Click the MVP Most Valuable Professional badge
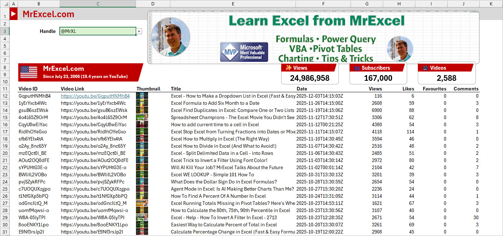 click(x=244, y=52)
